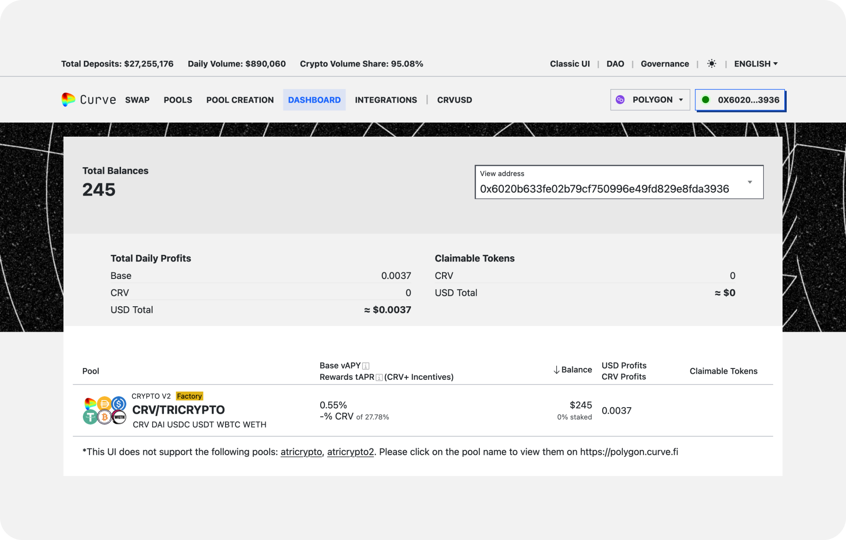Click the ≈ $0.0037 USD Total value

click(387, 310)
